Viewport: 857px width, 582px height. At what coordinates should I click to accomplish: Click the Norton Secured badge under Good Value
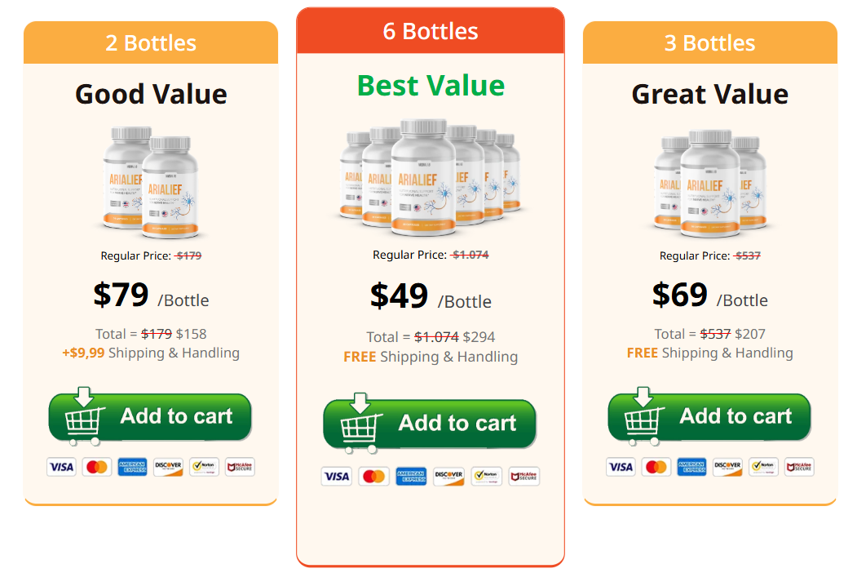coord(203,467)
